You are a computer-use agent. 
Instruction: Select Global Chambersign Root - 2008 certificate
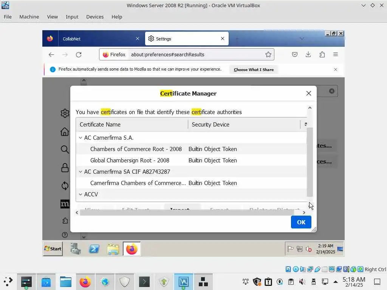point(191,160)
